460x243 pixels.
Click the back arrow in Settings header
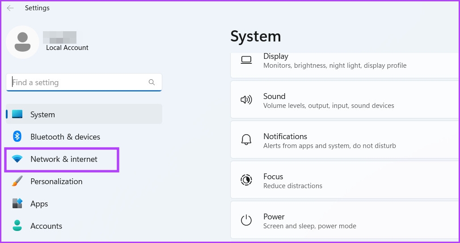10,8
